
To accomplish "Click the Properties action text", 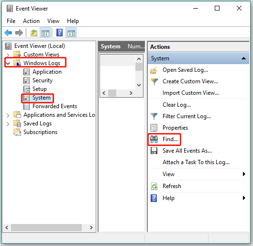I will (x=175, y=128).
